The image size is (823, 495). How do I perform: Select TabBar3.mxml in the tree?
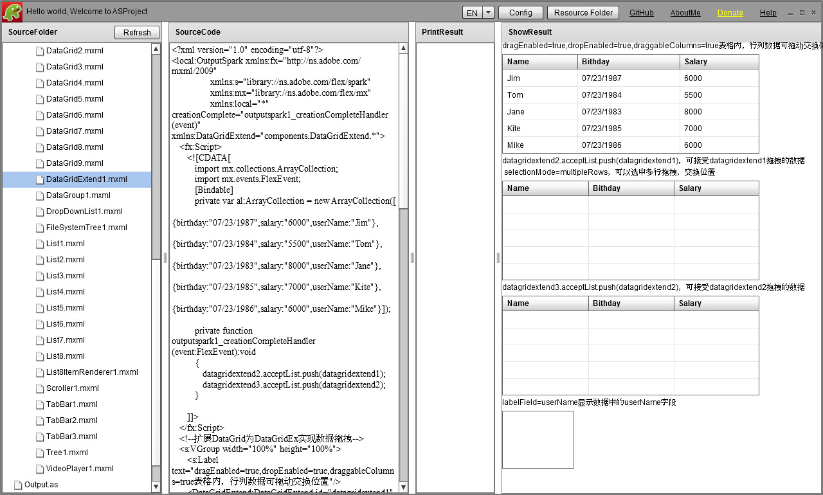point(77,437)
